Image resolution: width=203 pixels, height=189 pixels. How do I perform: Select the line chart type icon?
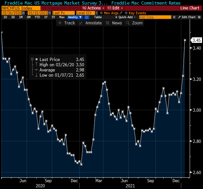tap(87, 17)
